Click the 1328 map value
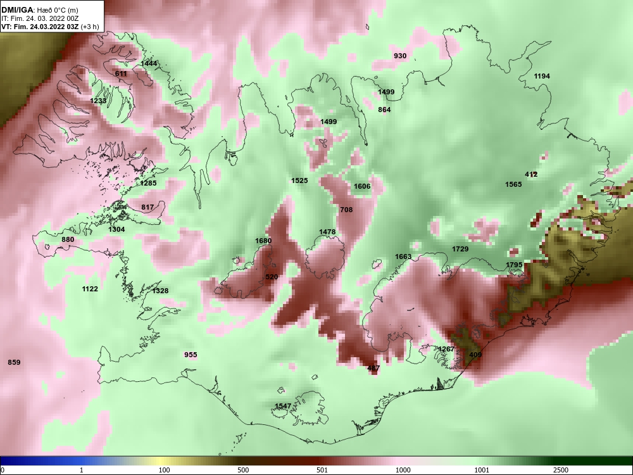The width and height of the screenshot is (633, 475). [x=160, y=291]
